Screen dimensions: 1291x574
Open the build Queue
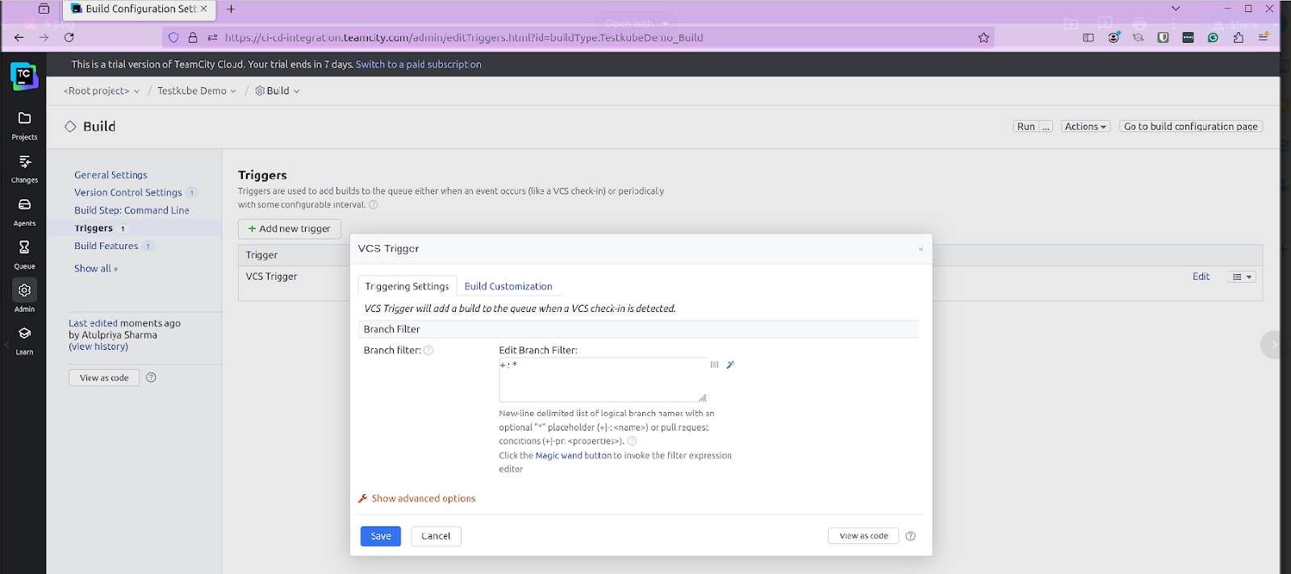click(x=24, y=255)
